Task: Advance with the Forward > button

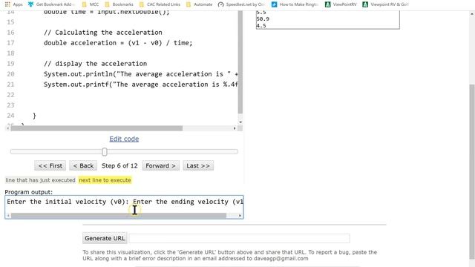Action: (x=160, y=166)
